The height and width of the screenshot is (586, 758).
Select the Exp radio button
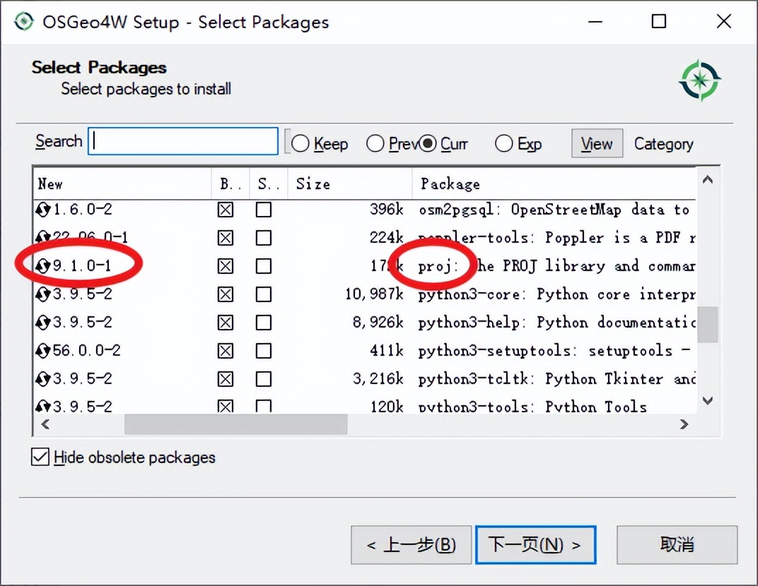(x=503, y=143)
